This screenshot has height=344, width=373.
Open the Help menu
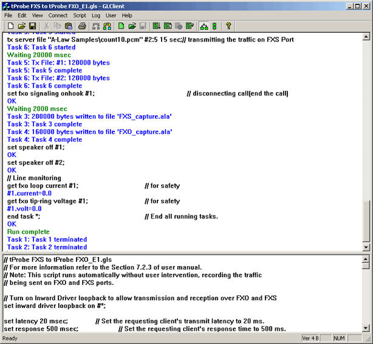pos(127,15)
